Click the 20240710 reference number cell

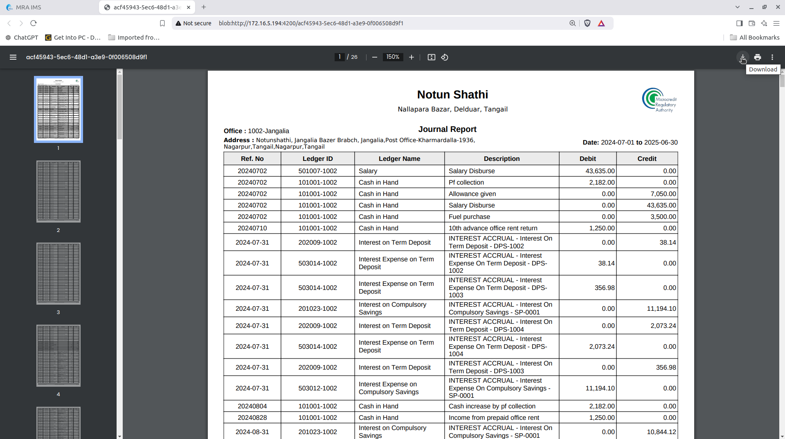coord(252,228)
